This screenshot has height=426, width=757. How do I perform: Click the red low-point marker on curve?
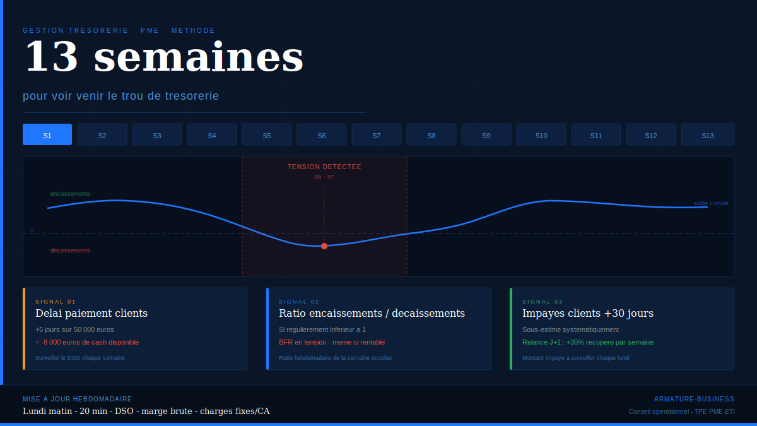(x=324, y=246)
